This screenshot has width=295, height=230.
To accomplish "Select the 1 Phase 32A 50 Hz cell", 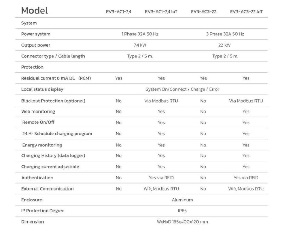I will [140, 34].
